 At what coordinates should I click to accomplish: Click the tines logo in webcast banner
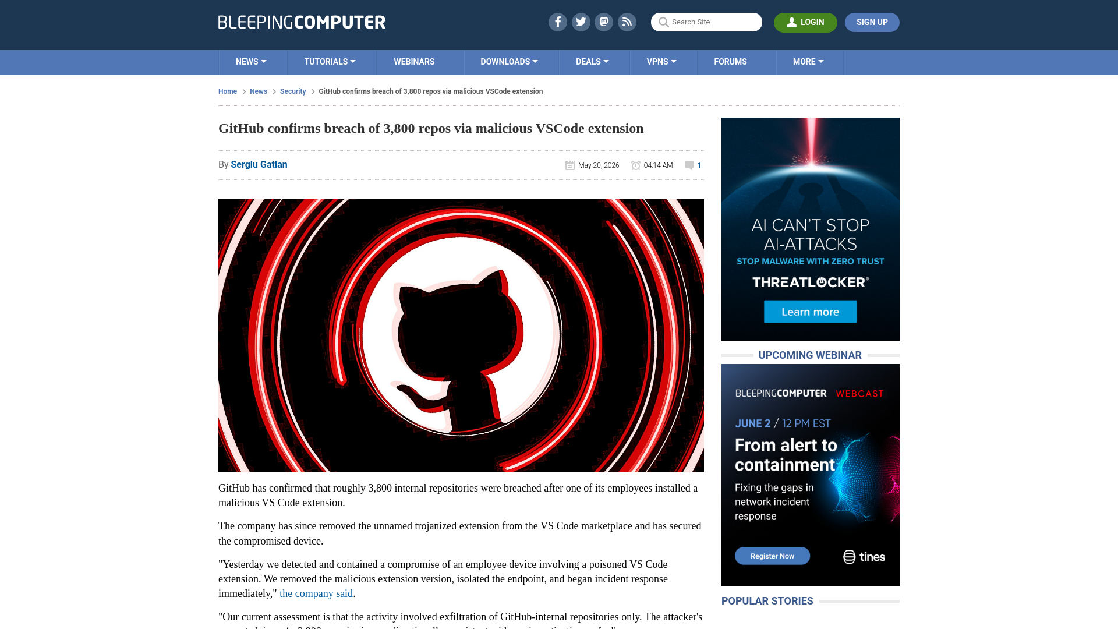pyautogui.click(x=864, y=557)
